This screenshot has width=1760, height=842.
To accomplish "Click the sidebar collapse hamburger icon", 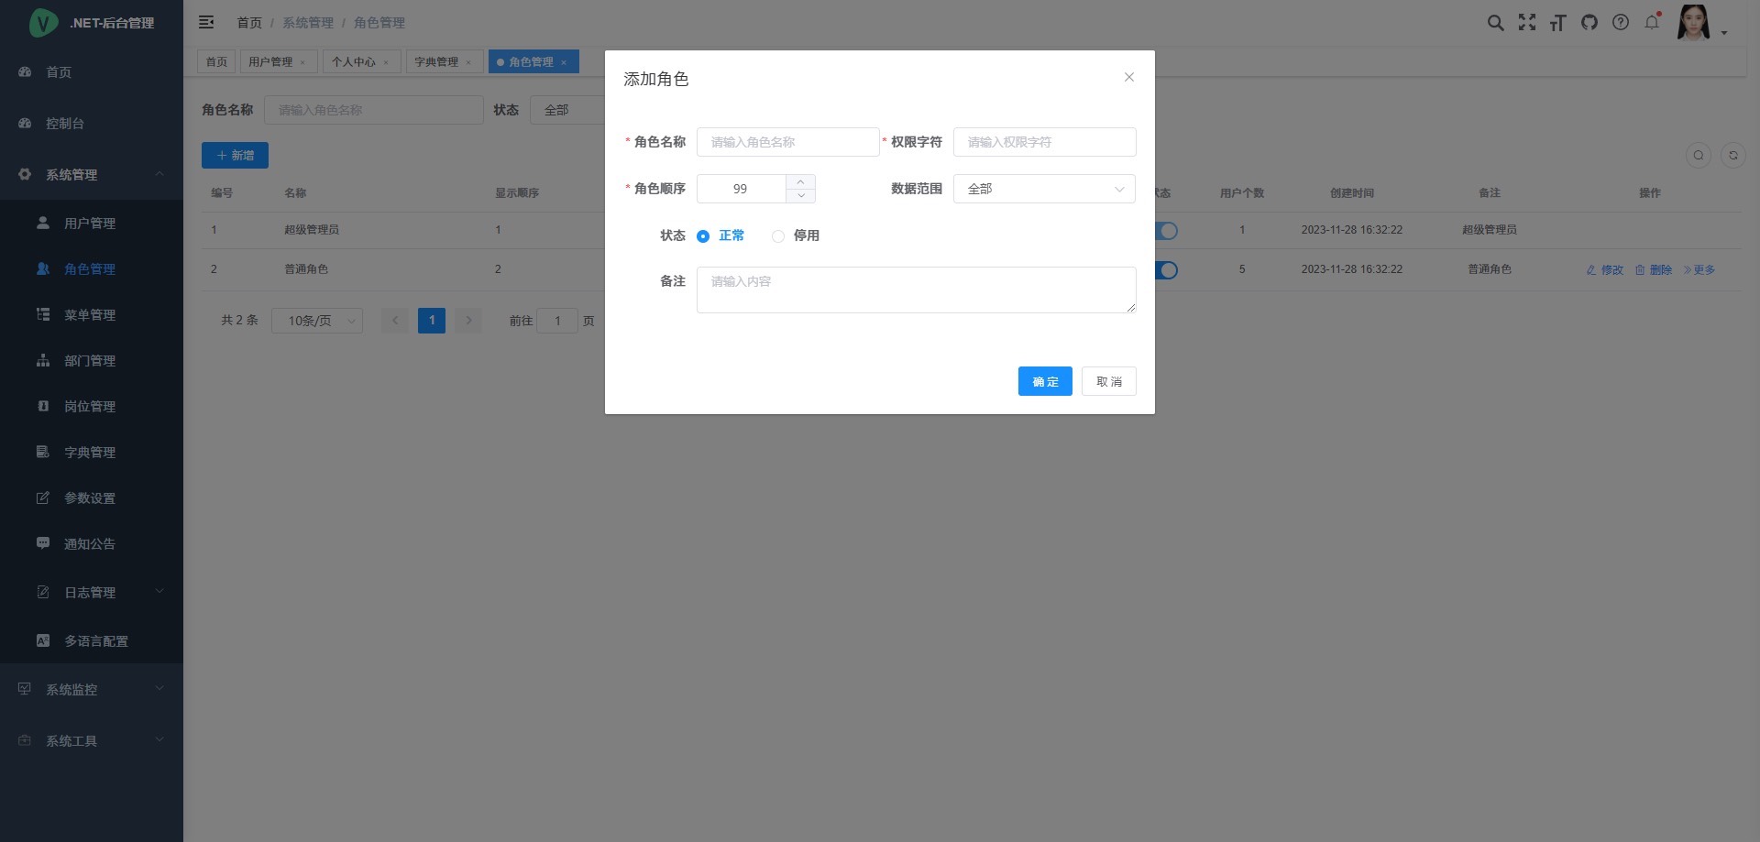I will (x=206, y=22).
